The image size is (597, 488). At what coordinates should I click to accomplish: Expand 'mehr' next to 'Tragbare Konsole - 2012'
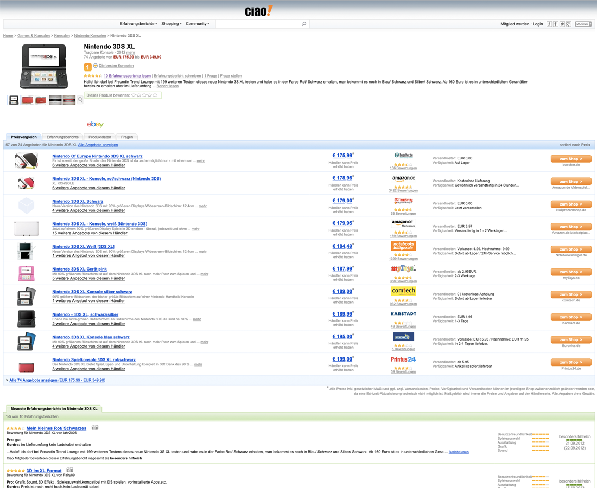[131, 53]
